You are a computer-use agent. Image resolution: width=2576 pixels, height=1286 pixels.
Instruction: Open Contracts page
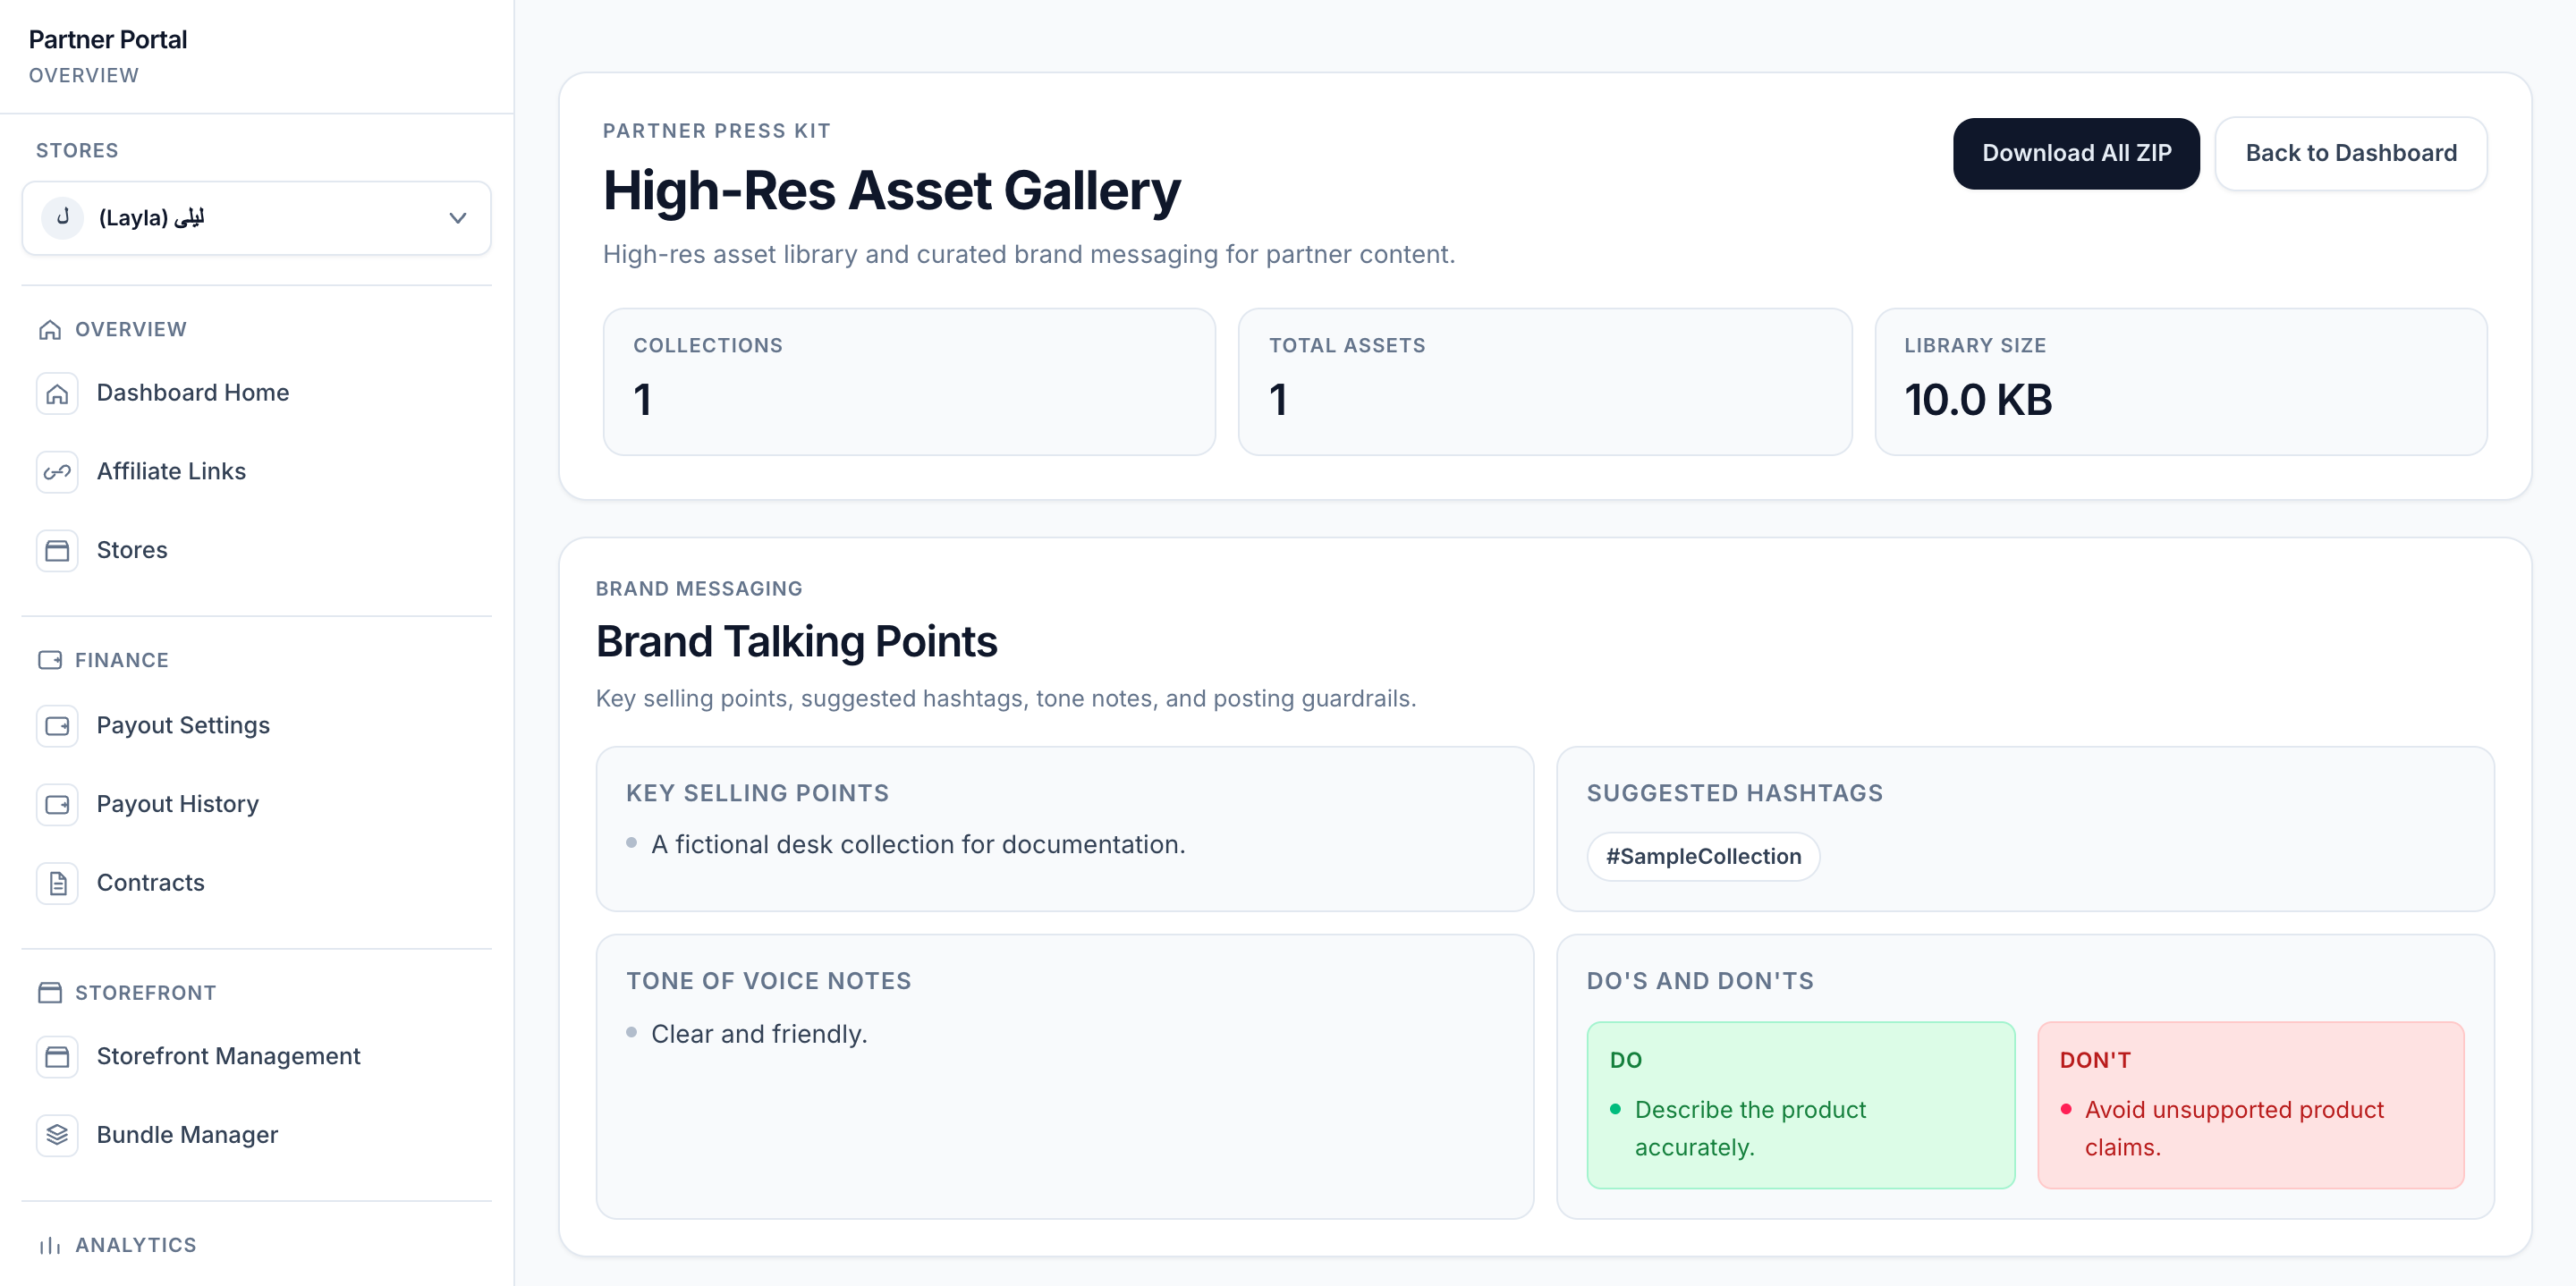point(256,884)
